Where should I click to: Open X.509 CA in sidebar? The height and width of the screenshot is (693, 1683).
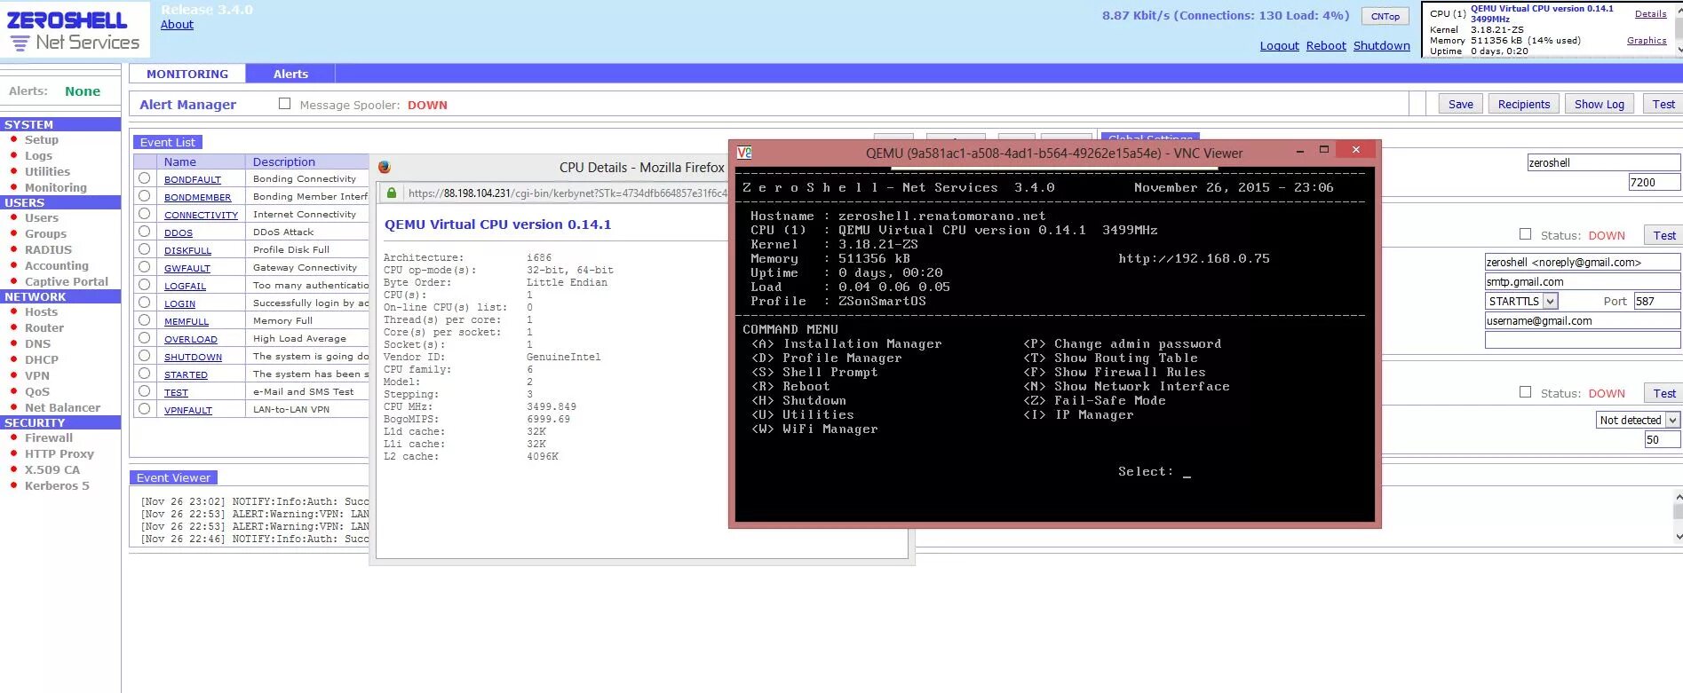tap(52, 469)
